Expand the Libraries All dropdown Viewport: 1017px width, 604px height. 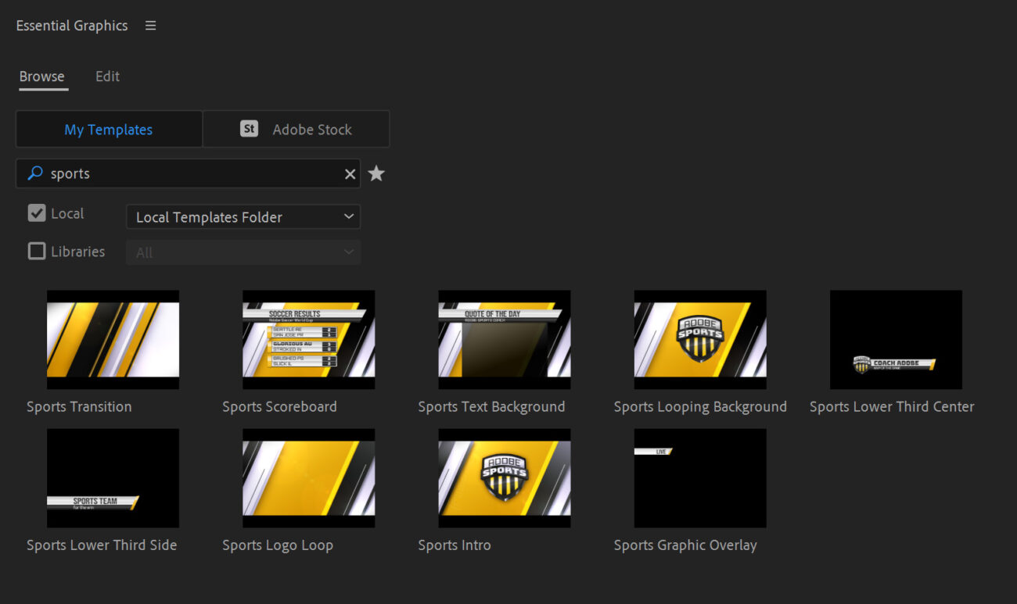tap(243, 252)
